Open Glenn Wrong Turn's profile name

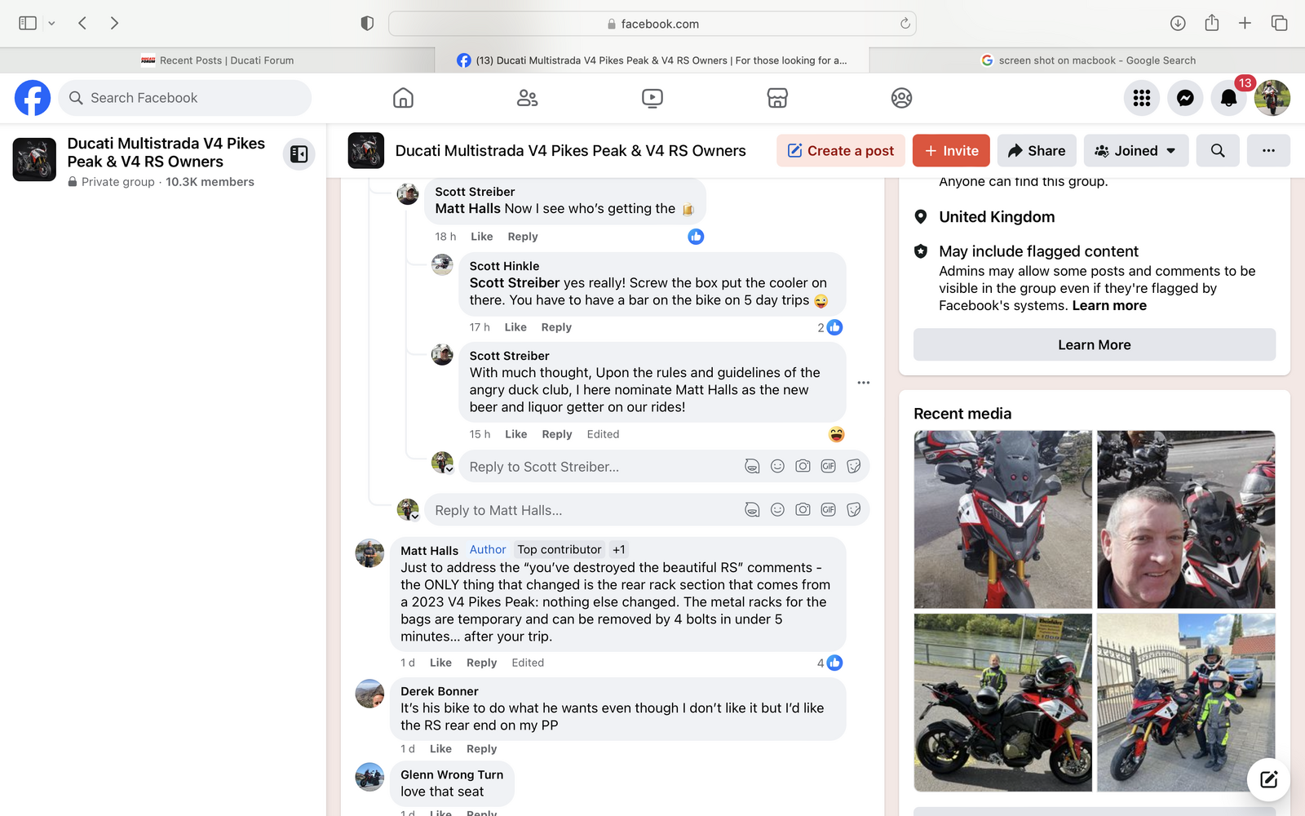(x=452, y=774)
